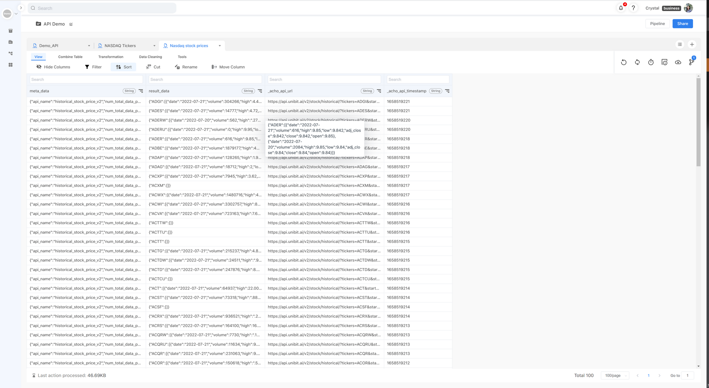Open the scheduler stopwatch icon
The width and height of the screenshot is (709, 388).
coord(651,62)
